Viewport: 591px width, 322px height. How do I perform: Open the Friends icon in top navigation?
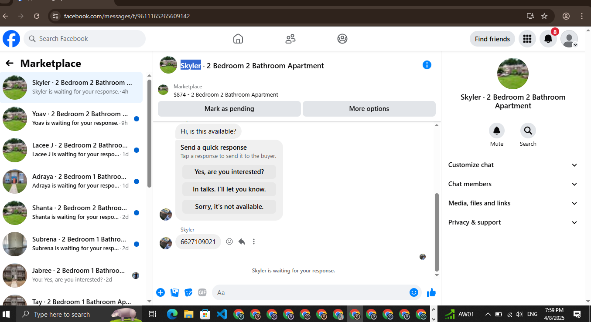[290, 39]
